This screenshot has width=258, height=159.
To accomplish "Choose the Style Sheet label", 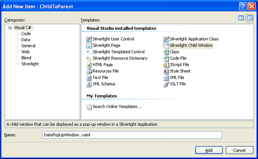I will tap(180, 71).
